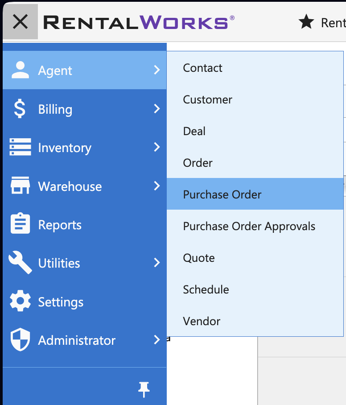Open the Agent menu label
Screen dimensions: 346x405
pyautogui.click(x=55, y=71)
